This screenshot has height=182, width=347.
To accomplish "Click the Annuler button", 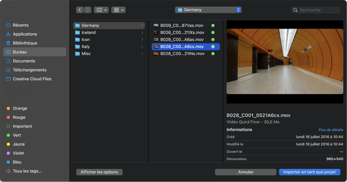I will 245,172.
